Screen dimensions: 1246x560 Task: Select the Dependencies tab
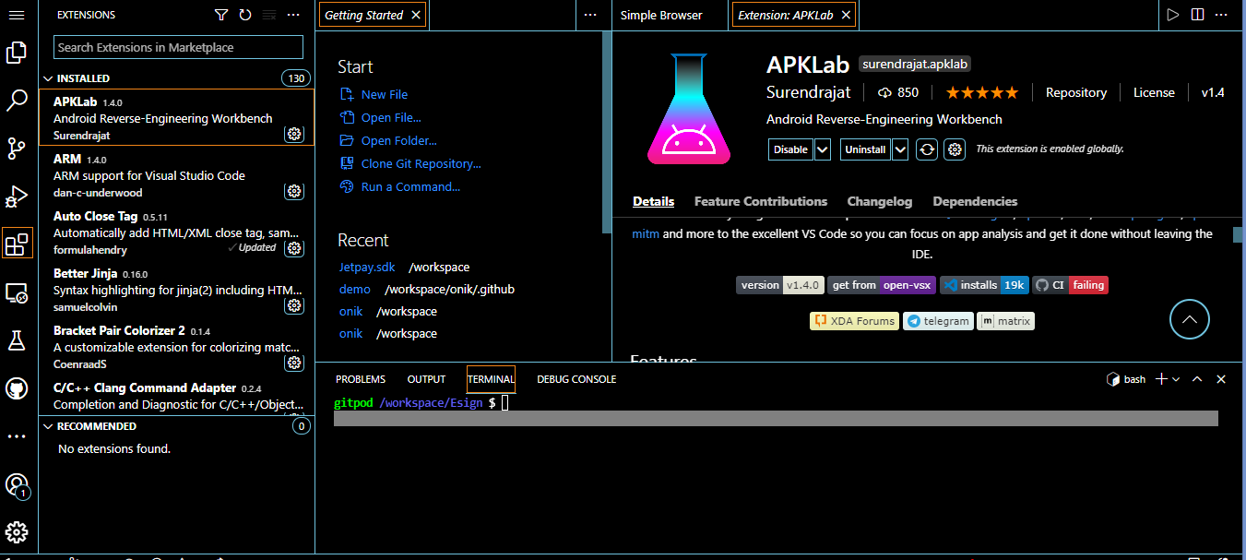(x=975, y=201)
